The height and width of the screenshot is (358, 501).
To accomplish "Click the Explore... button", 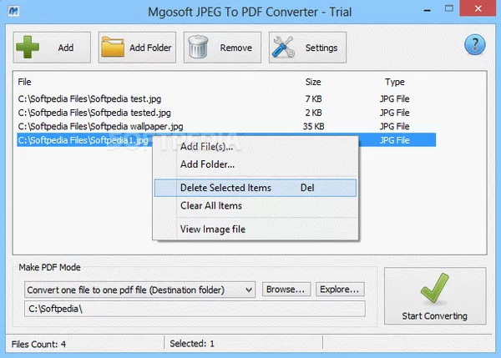I will (x=340, y=290).
